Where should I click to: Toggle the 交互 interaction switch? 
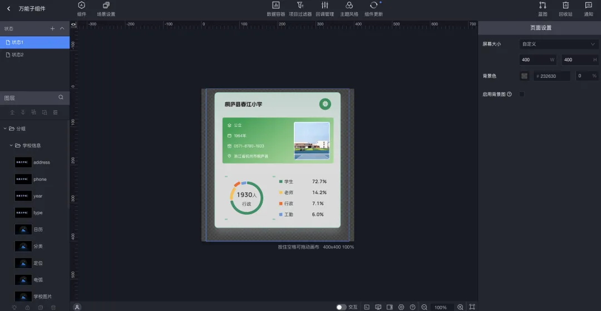pos(341,307)
